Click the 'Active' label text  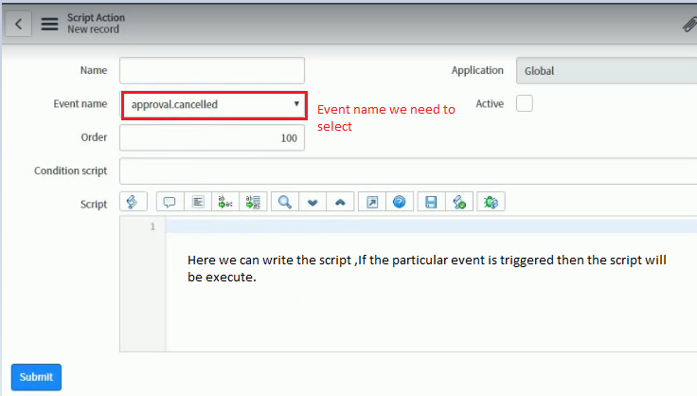(x=490, y=103)
